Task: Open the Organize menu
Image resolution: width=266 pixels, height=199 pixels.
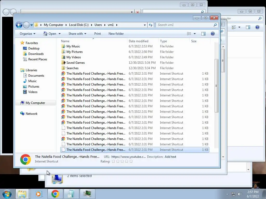Action: [28, 34]
